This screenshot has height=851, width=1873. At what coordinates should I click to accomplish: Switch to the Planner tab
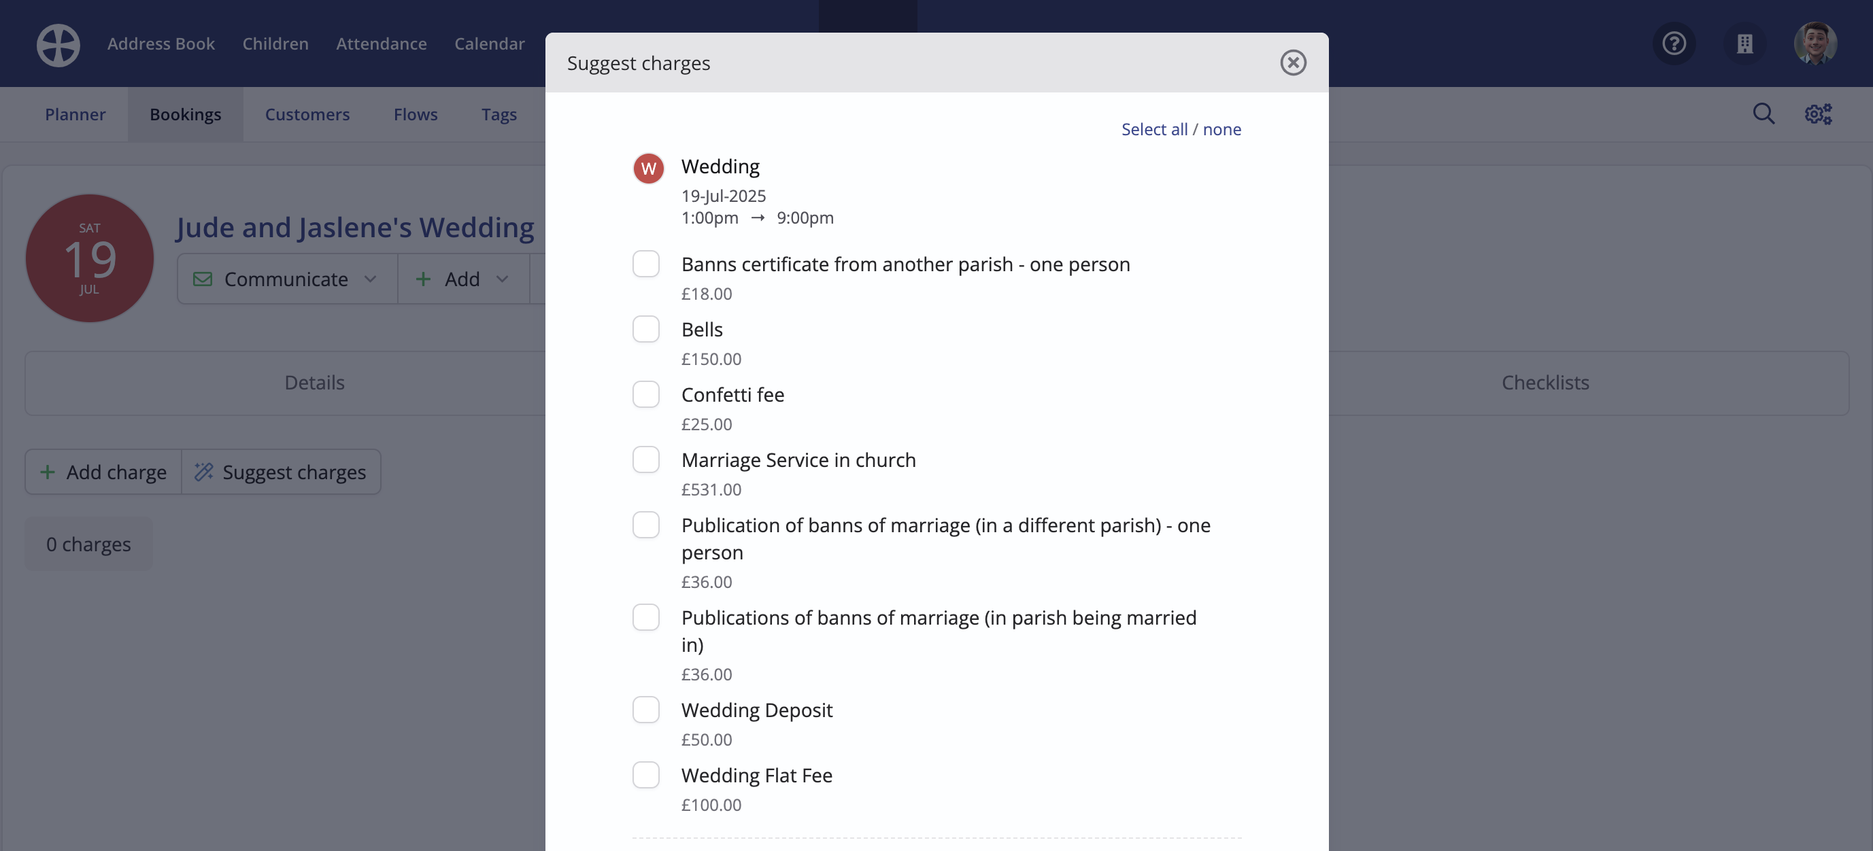click(x=75, y=114)
